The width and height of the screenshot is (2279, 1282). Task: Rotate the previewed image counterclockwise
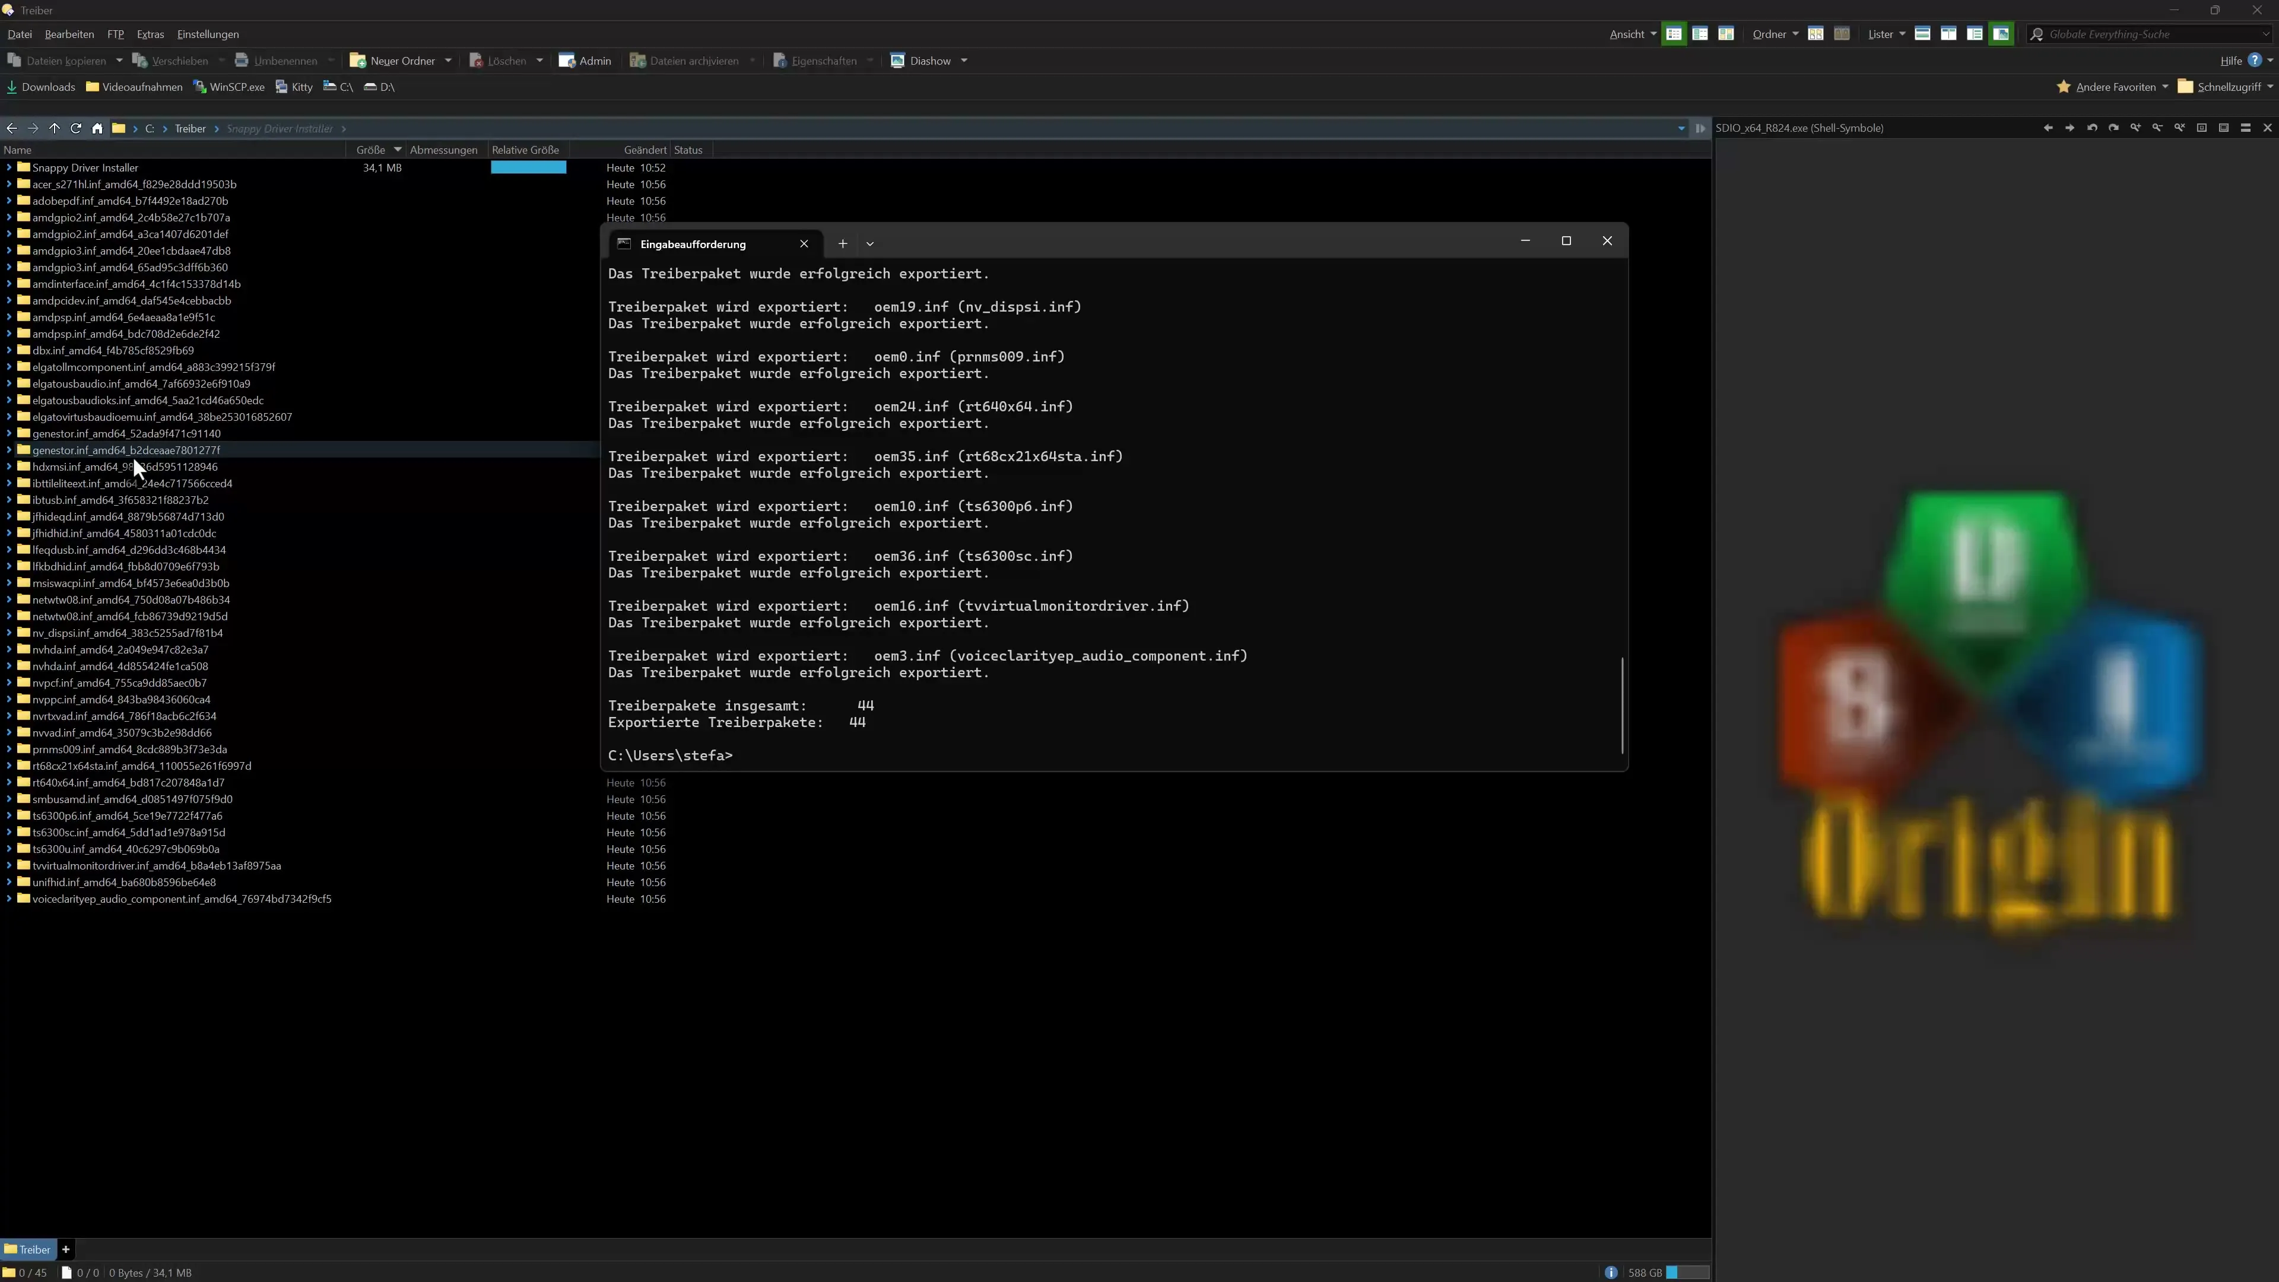pyautogui.click(x=2091, y=128)
